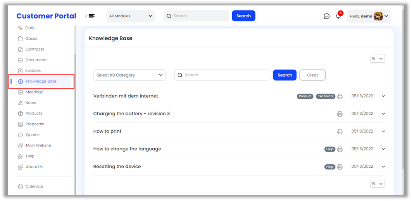This screenshot has width=412, height=201.
Task: Expand the 'Verbinden mit dem Internet' article
Action: [x=383, y=96]
